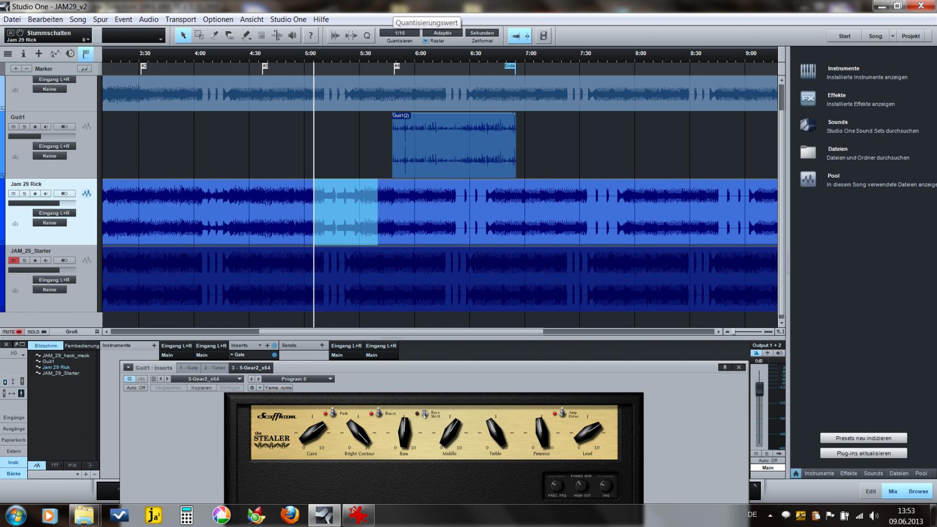This screenshot has height=527, width=937.
Task: Select the Mute tool
Action: pyautogui.click(x=261, y=36)
